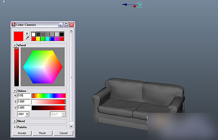
Task: Click the Value slider bar
Action: click(49, 108)
